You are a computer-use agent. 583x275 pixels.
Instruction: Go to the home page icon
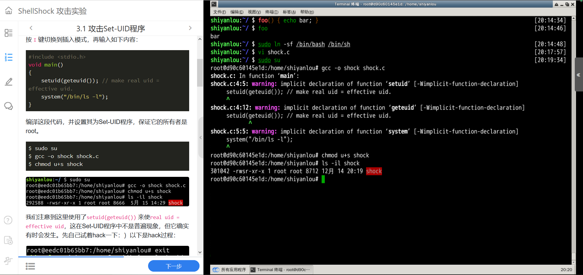[9, 11]
